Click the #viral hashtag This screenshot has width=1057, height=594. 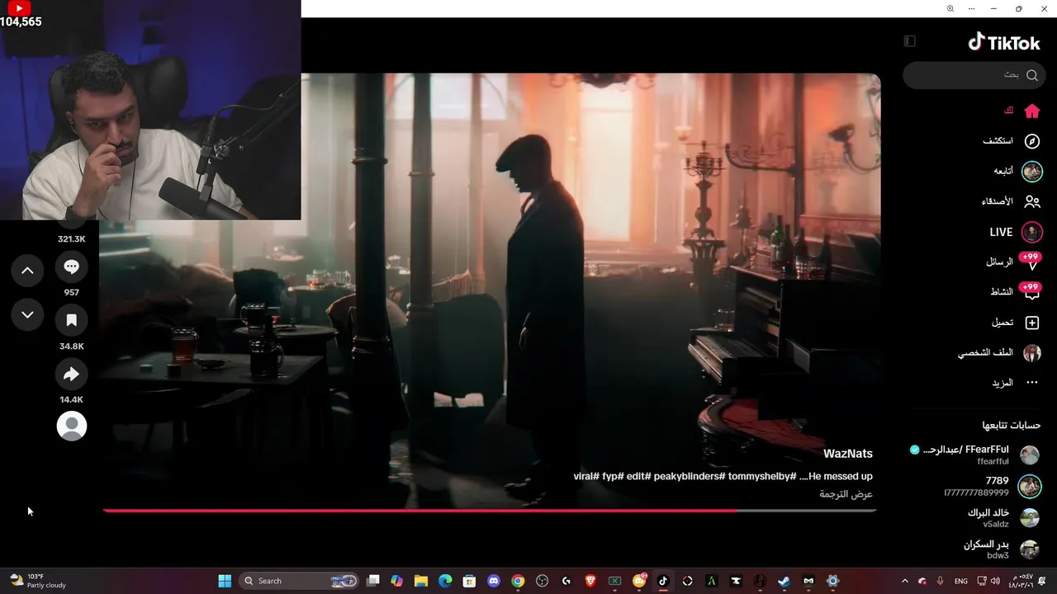[585, 477]
